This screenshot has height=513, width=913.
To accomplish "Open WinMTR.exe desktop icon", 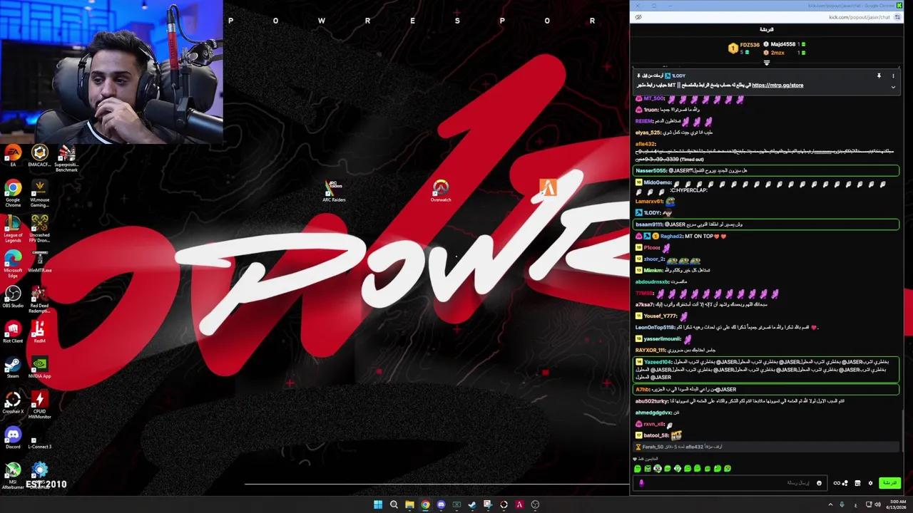I will coord(39,261).
